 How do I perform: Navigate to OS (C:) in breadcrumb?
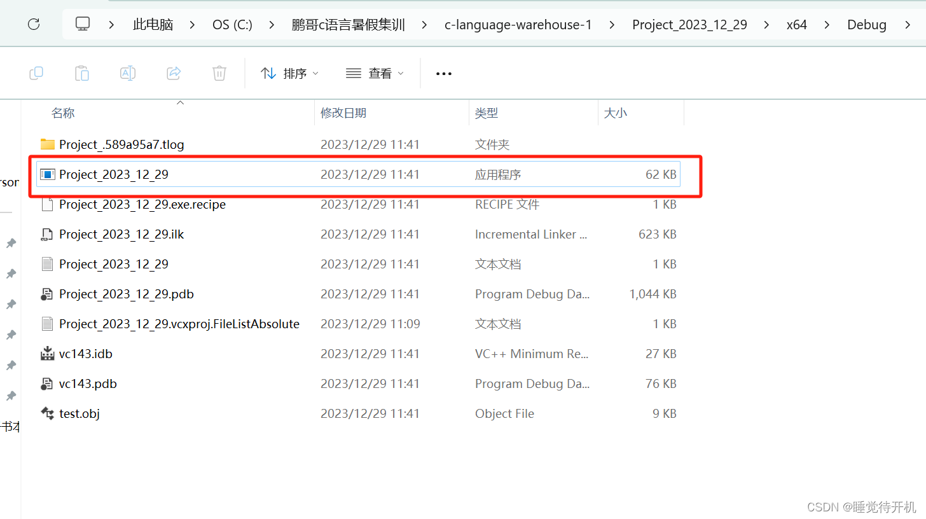coord(233,25)
